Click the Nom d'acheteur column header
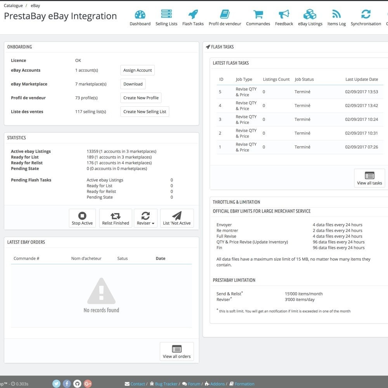388x388 pixels. click(86, 258)
